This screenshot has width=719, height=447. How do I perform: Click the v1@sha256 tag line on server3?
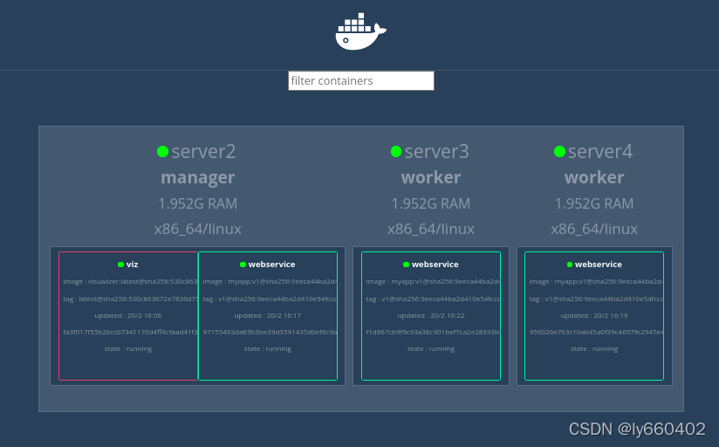433,299
